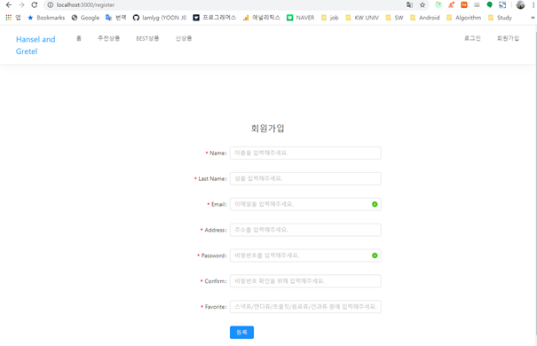Go to the 로그인 page
Viewport: 537px width, 346px height.
(x=472, y=38)
